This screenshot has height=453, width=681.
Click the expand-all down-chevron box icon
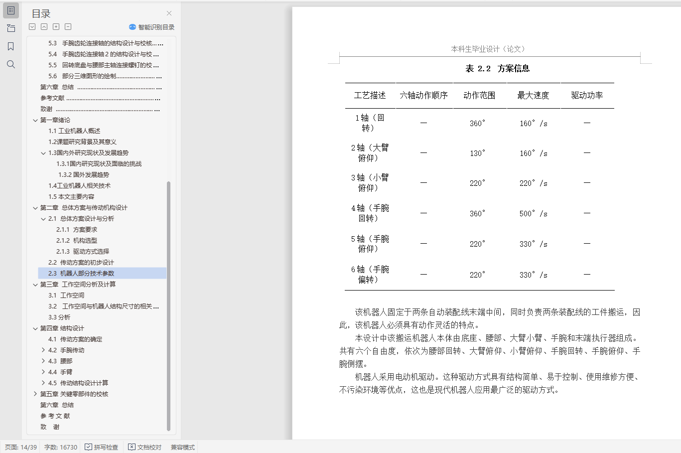point(32,27)
